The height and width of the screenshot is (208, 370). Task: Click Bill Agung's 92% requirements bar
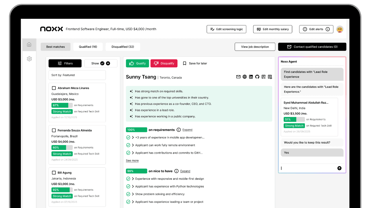coord(62,190)
